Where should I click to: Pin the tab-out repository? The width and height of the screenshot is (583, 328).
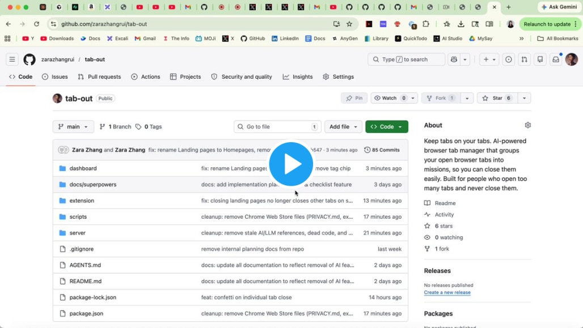point(354,98)
